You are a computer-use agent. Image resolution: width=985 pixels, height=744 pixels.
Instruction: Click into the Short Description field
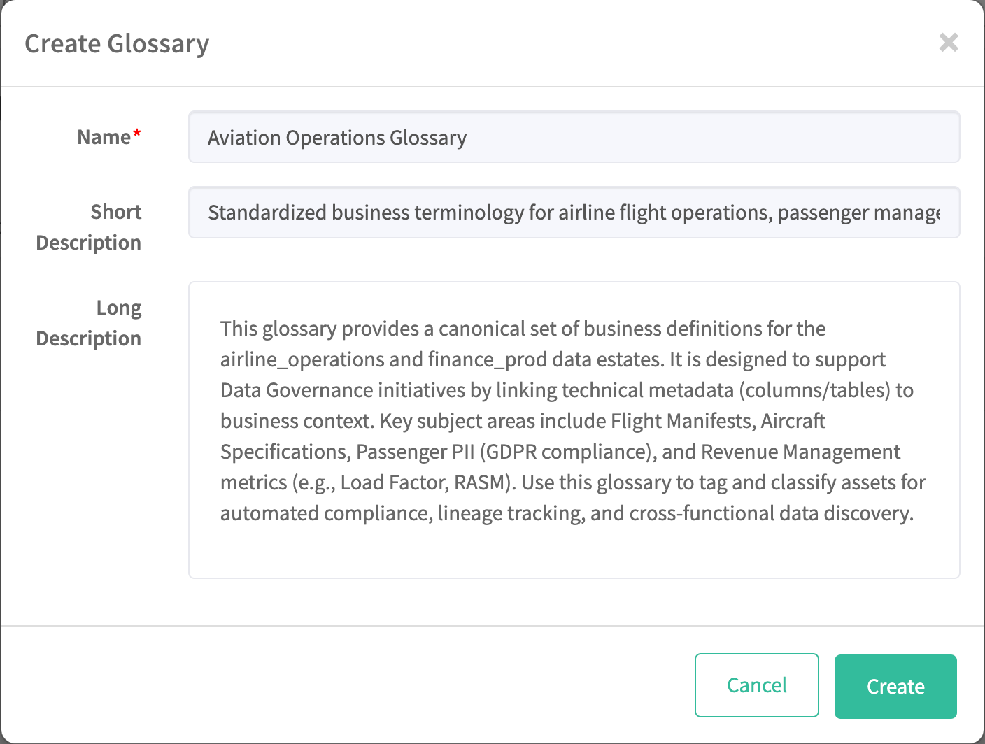point(574,213)
